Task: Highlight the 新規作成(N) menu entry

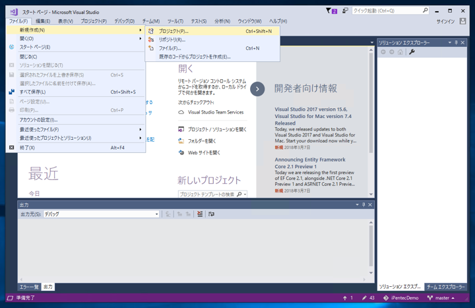Action: pyautogui.click(x=75, y=30)
